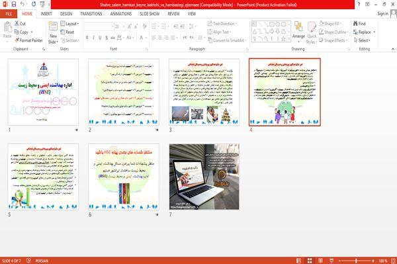Open PowerPoint Help question mark
Viewport: 397px width, 264px height.
pos(359,5)
